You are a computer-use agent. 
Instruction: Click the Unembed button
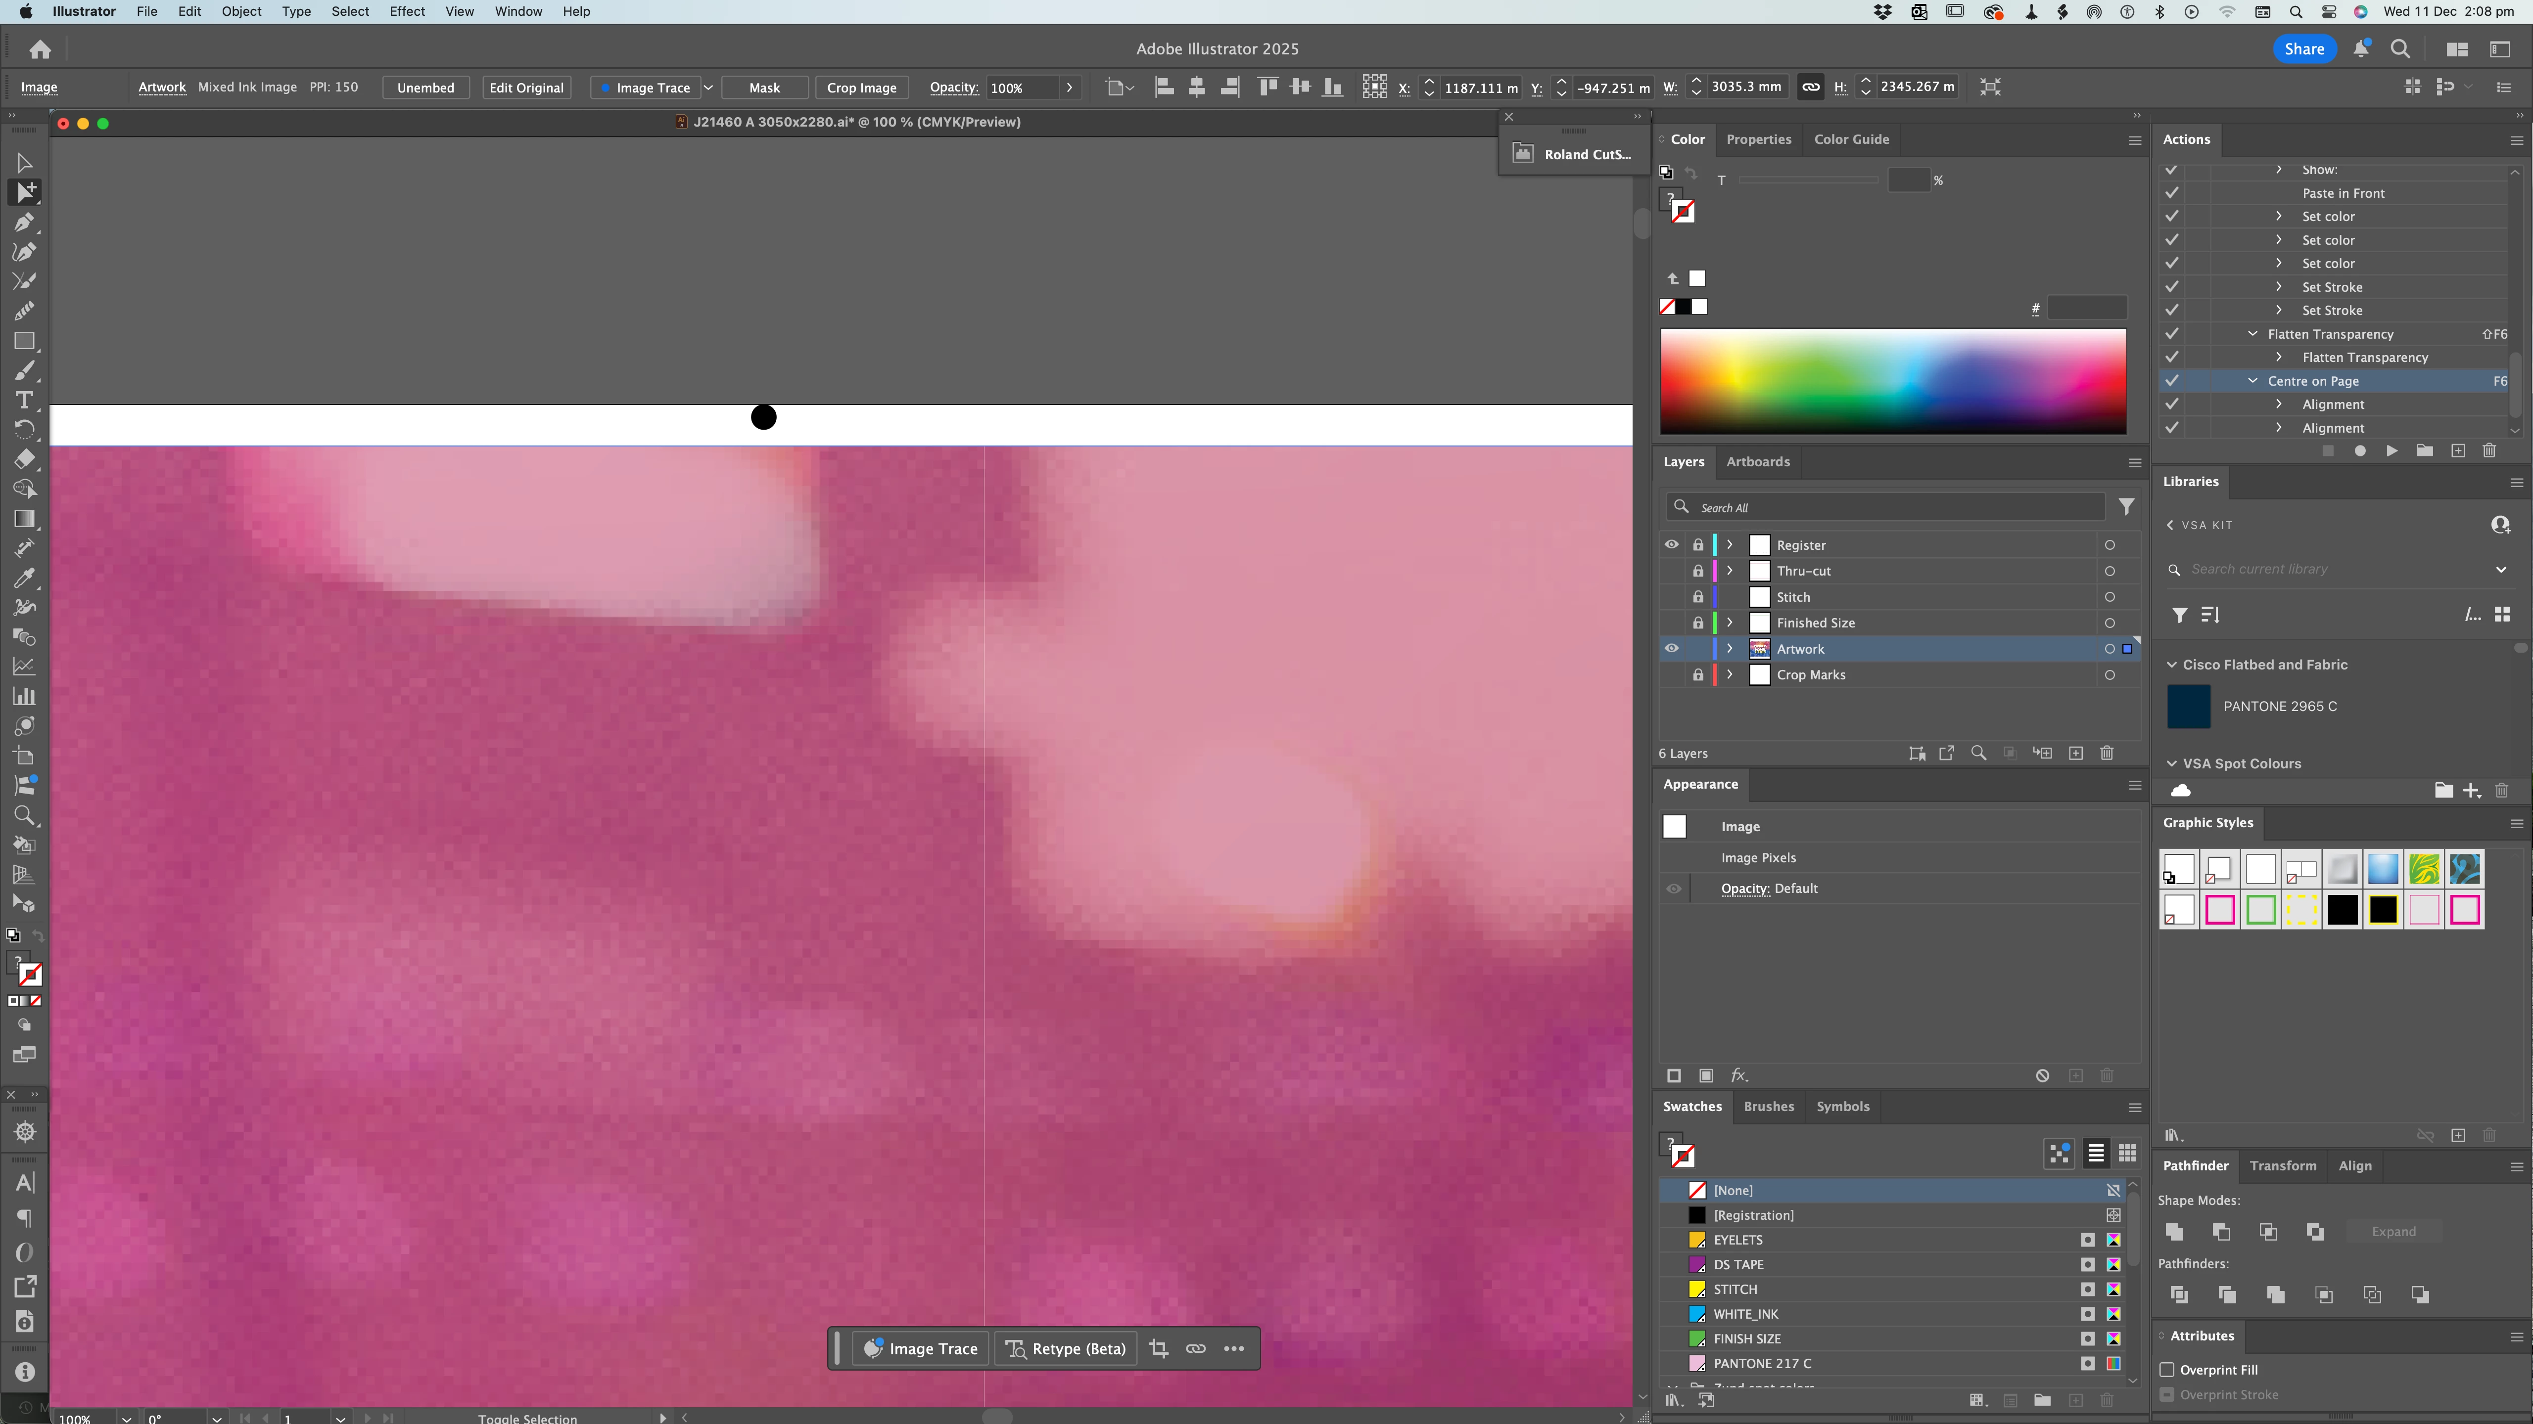click(x=425, y=88)
